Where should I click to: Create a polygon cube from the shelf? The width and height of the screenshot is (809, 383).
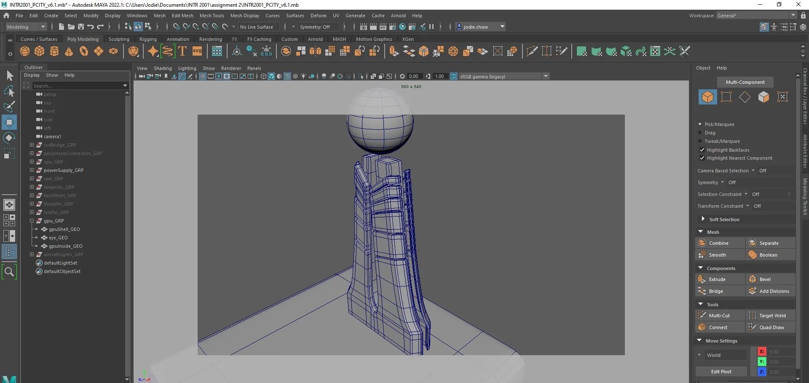click(x=40, y=51)
